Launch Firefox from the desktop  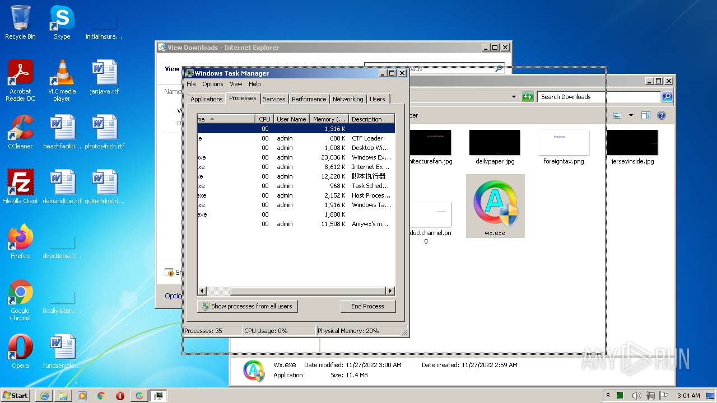pyautogui.click(x=20, y=241)
